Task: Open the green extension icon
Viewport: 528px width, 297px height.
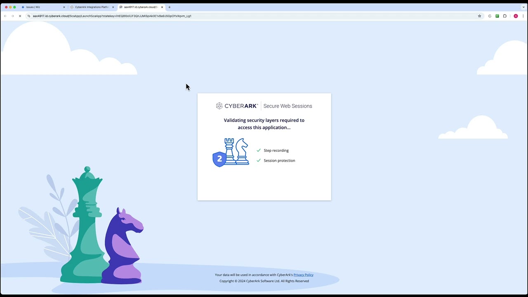Action: coord(497,16)
